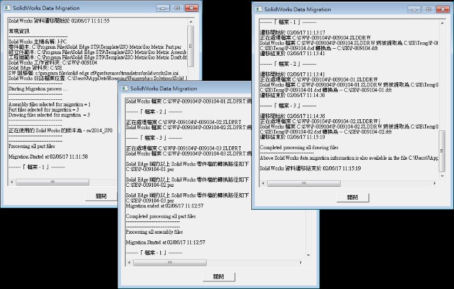
Task: Click the line containing 'sw2014_SP0' in left window
Action: coord(60,130)
